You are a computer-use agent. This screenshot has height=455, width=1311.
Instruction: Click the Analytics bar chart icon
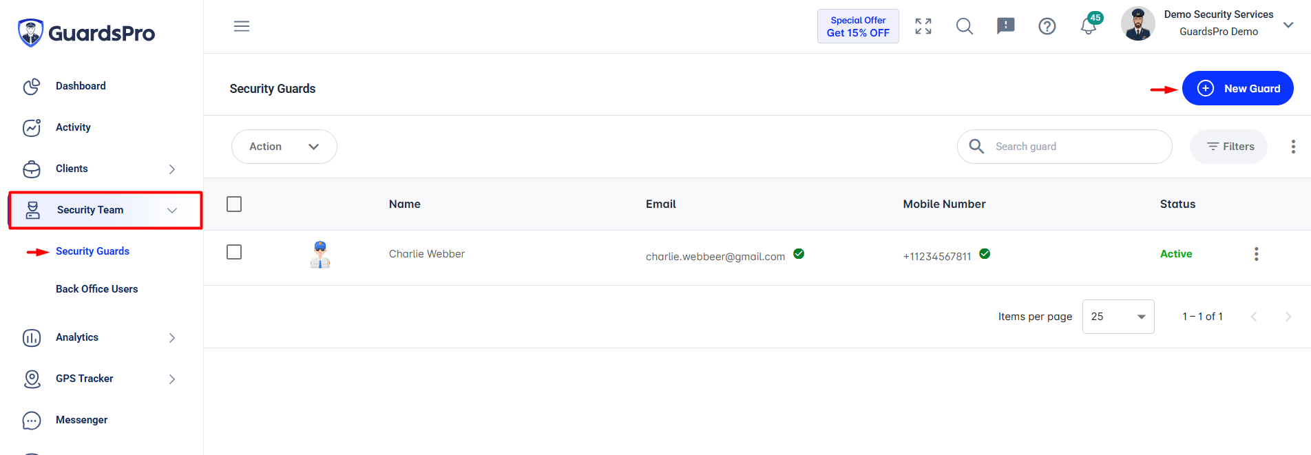click(32, 338)
